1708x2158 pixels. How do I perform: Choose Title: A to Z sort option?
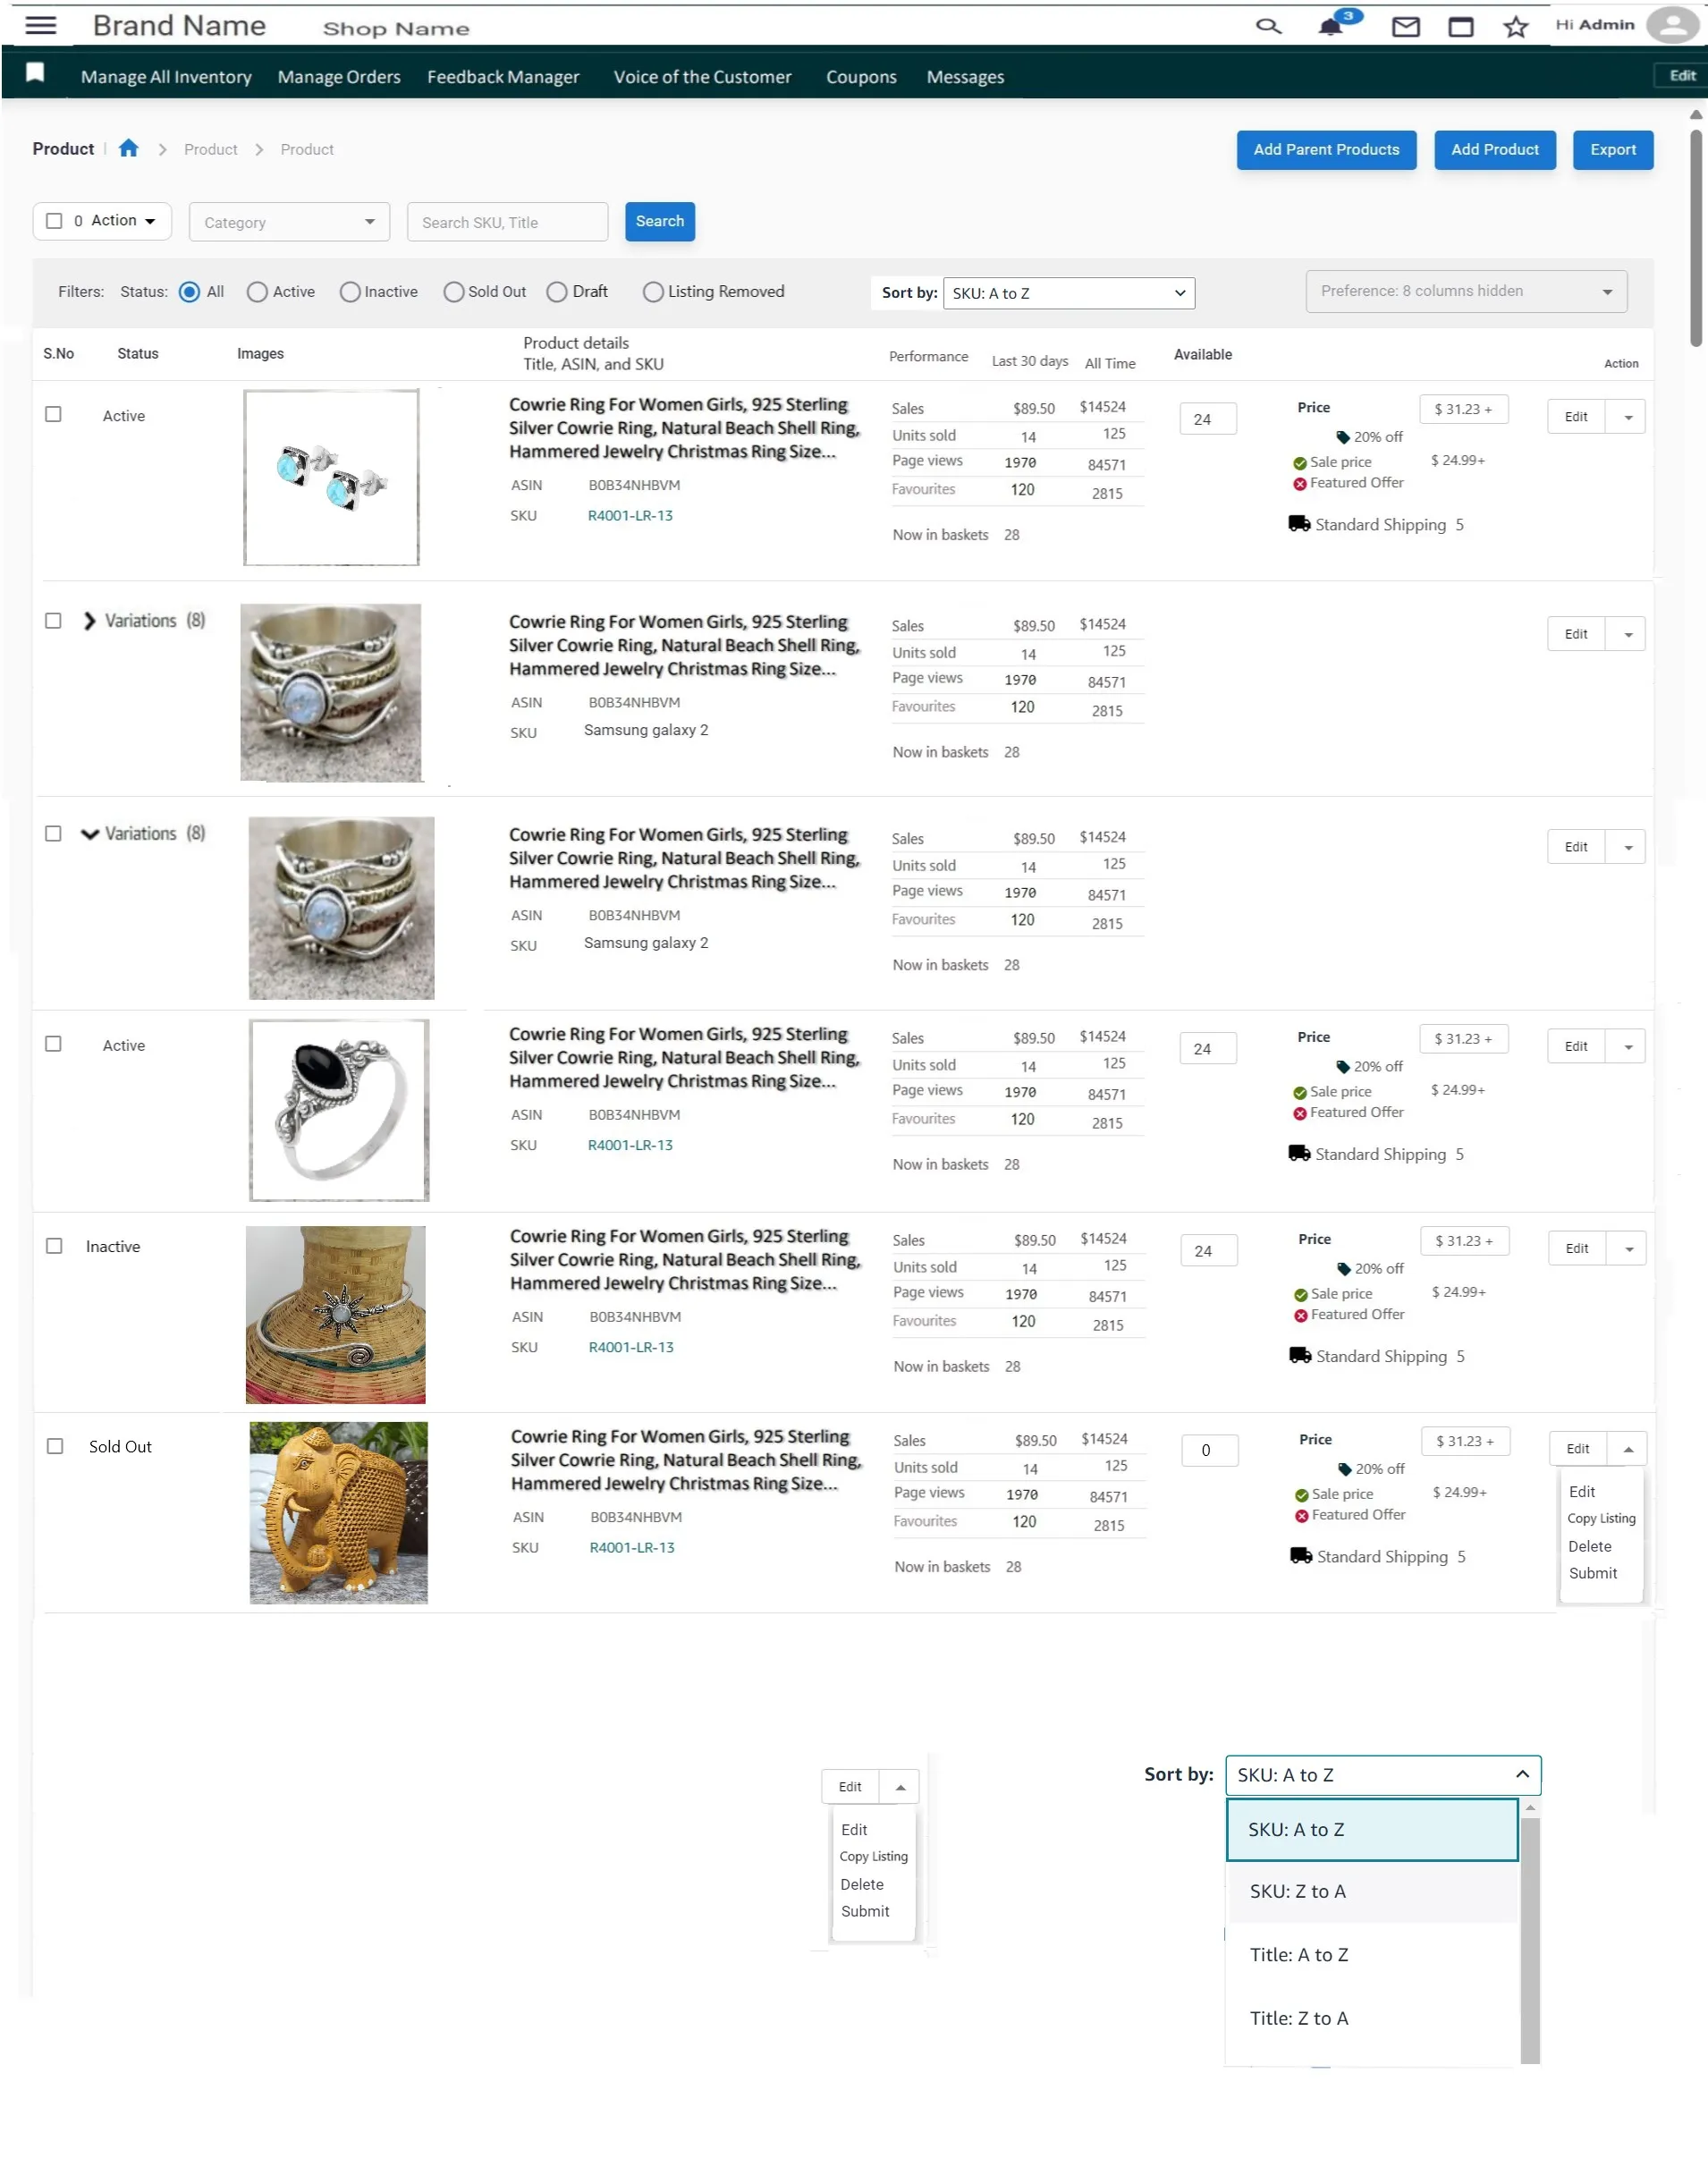[x=1298, y=1954]
